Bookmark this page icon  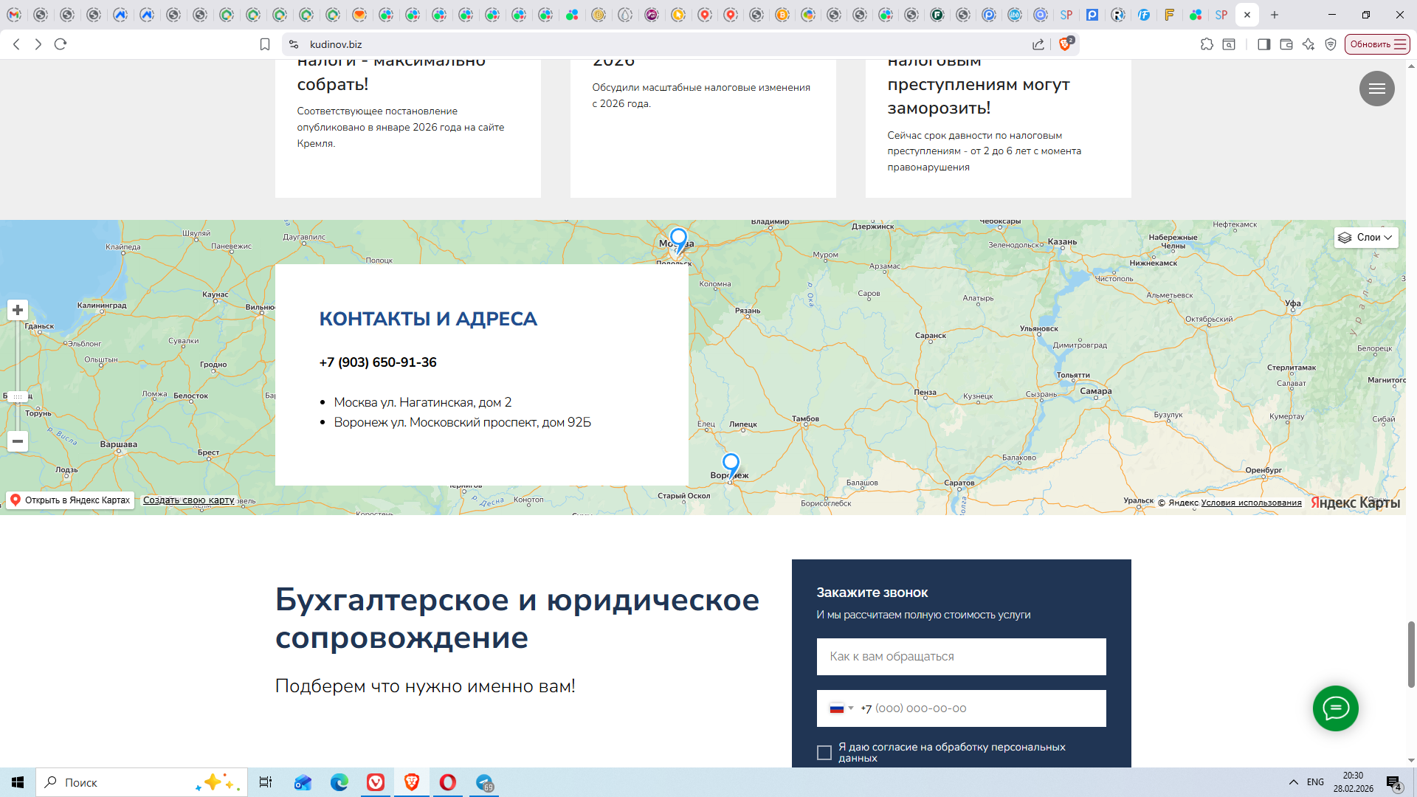[265, 44]
